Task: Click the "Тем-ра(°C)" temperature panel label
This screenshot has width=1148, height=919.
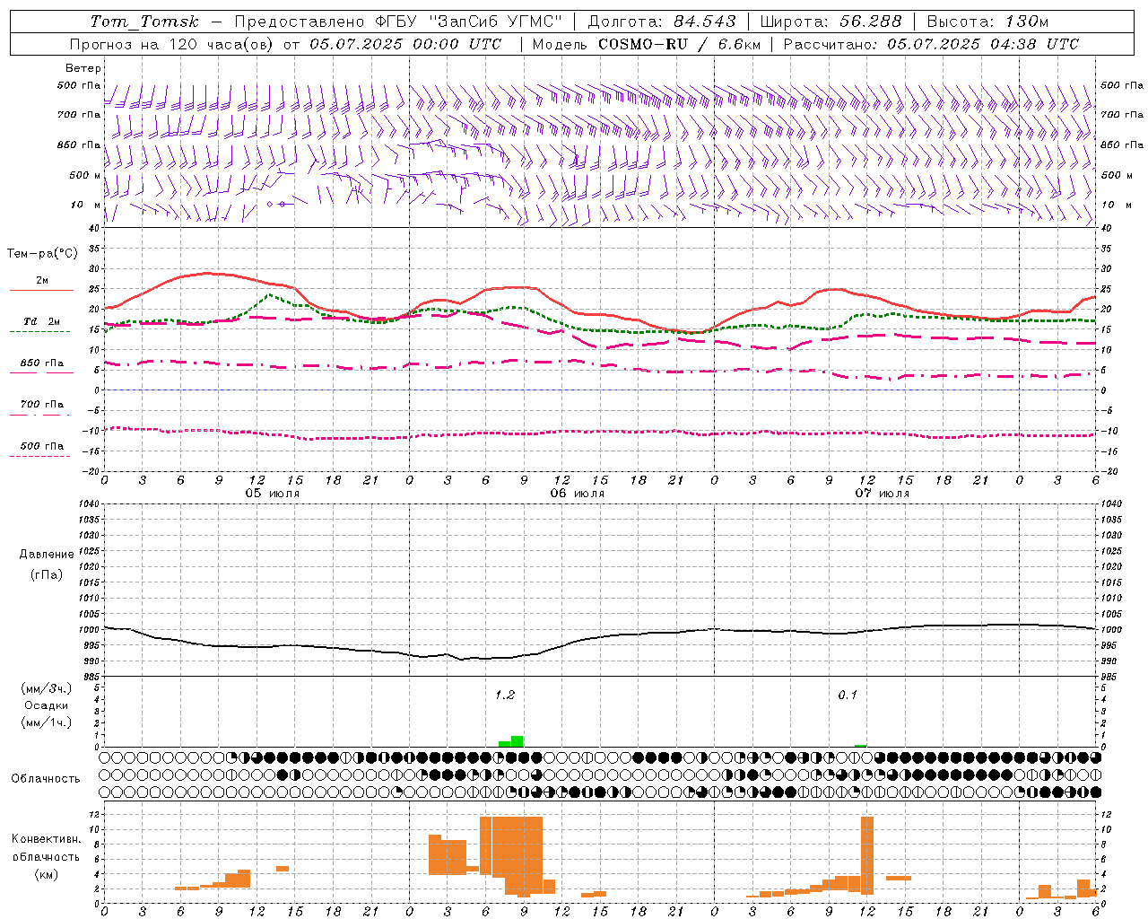Action: click(42, 254)
